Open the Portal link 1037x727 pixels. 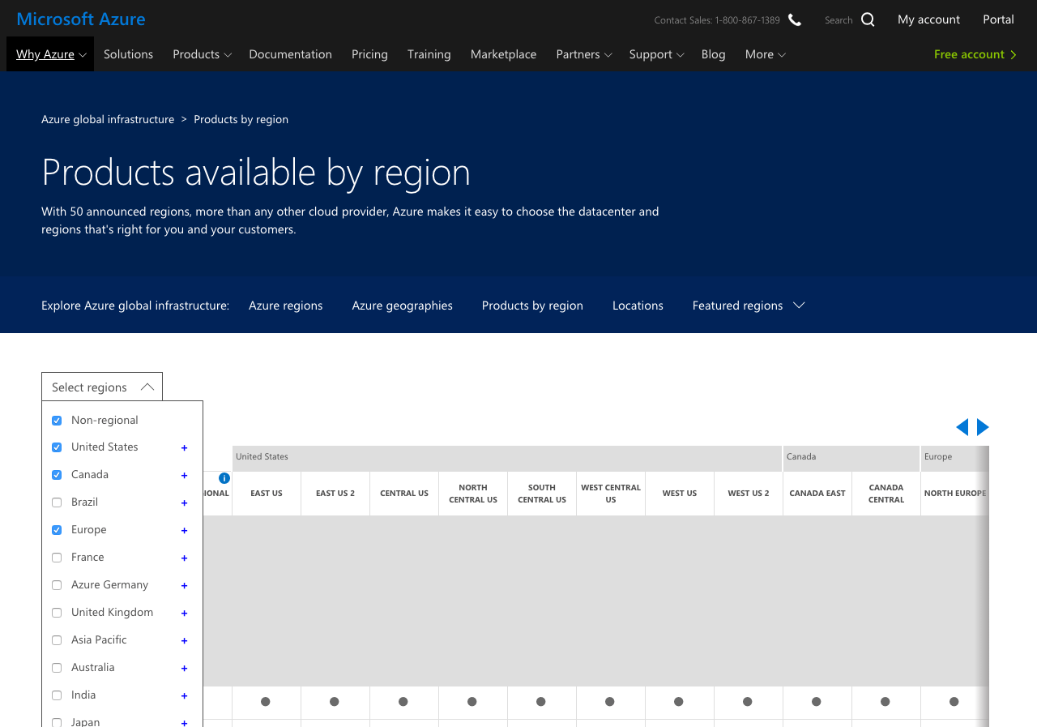998,19
